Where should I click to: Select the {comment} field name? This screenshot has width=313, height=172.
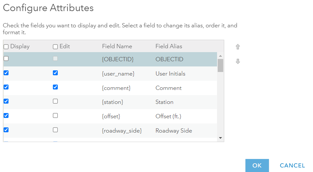tap(116, 88)
